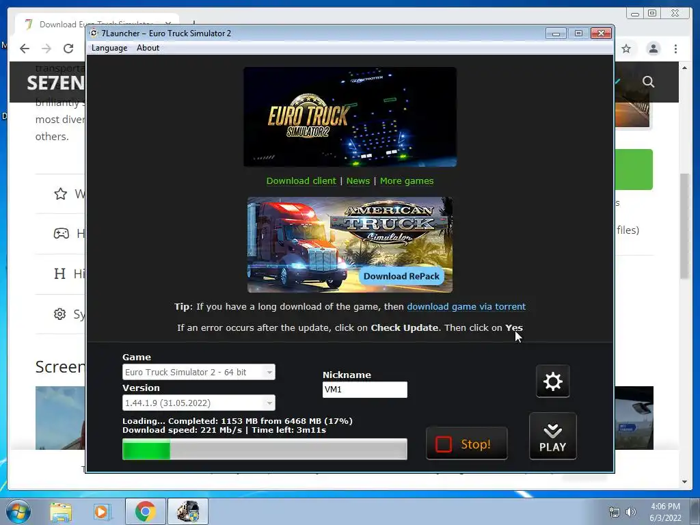Click the green button on the webpage
The height and width of the screenshot is (525, 700).
pyautogui.click(x=634, y=170)
